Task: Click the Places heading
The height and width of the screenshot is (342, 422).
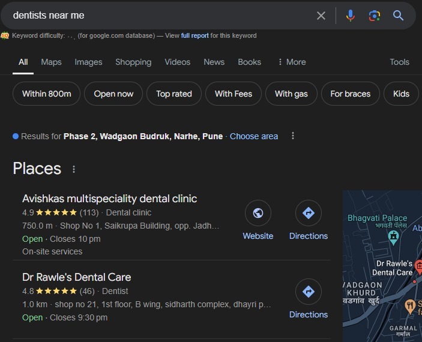Action: click(37, 169)
